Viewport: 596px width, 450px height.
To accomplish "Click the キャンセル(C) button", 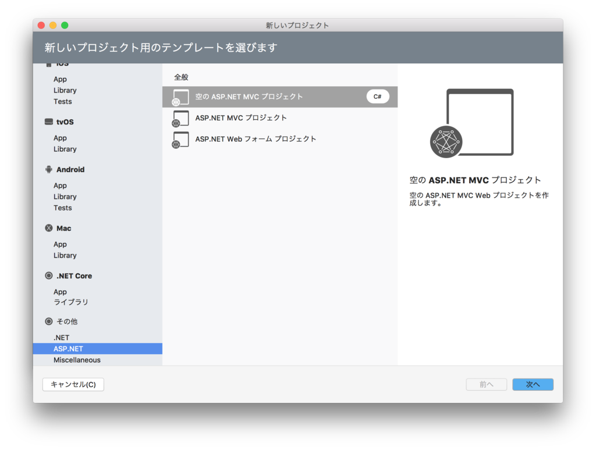I will (73, 384).
